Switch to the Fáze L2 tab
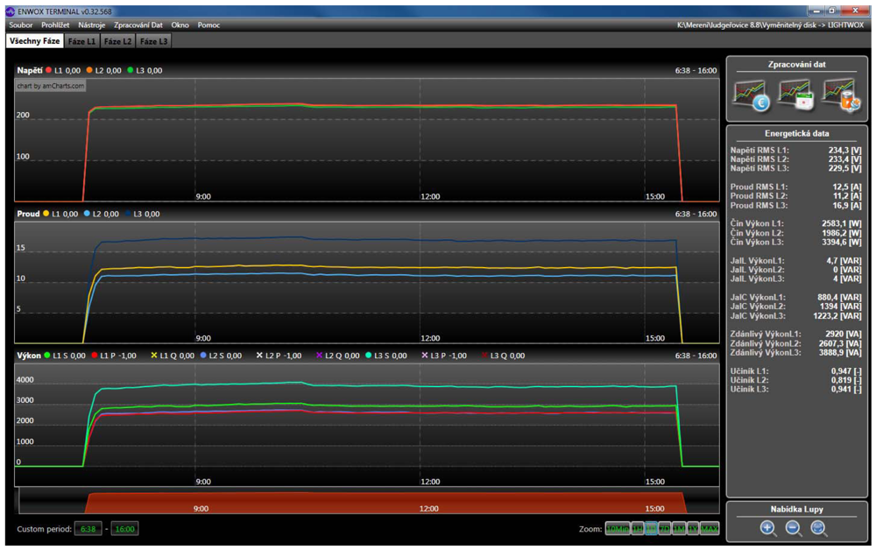The width and height of the screenshot is (876, 550). [x=117, y=41]
